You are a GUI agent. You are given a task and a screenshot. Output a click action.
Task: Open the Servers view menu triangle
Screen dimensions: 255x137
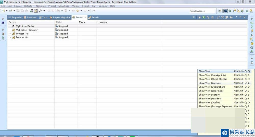[x=236, y=17]
